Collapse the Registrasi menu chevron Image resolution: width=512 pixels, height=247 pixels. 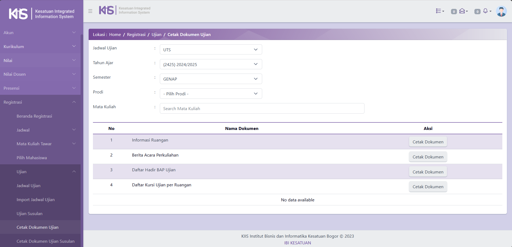(x=74, y=102)
